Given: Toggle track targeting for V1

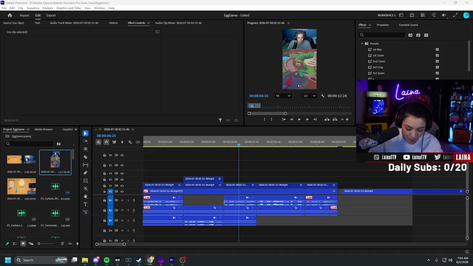Looking at the screenshot, I should [110, 191].
